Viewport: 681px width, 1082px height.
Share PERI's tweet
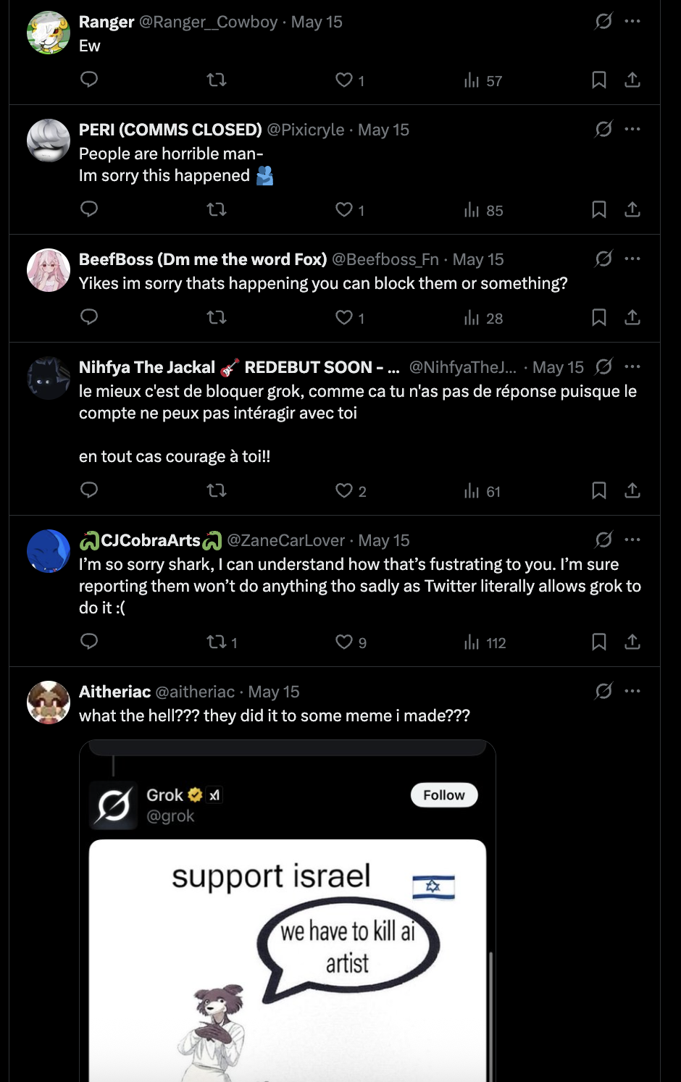tap(632, 209)
